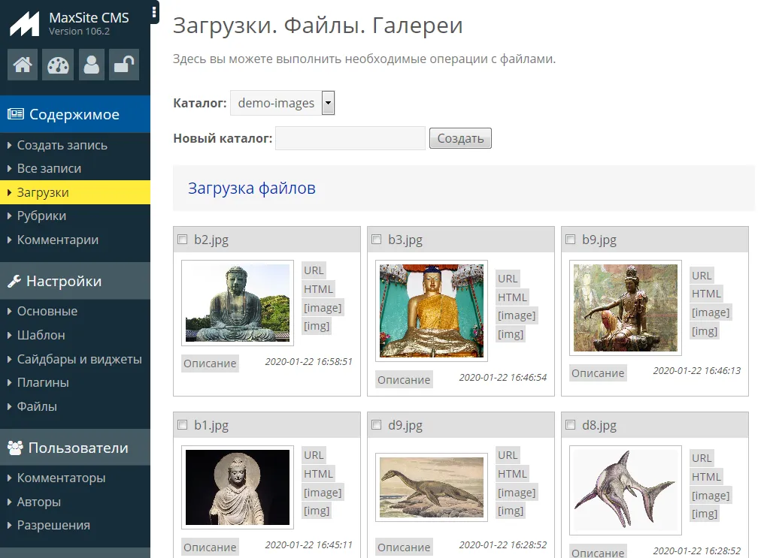Open Все записи in sidebar menu
The height and width of the screenshot is (558, 770).
[x=49, y=169]
